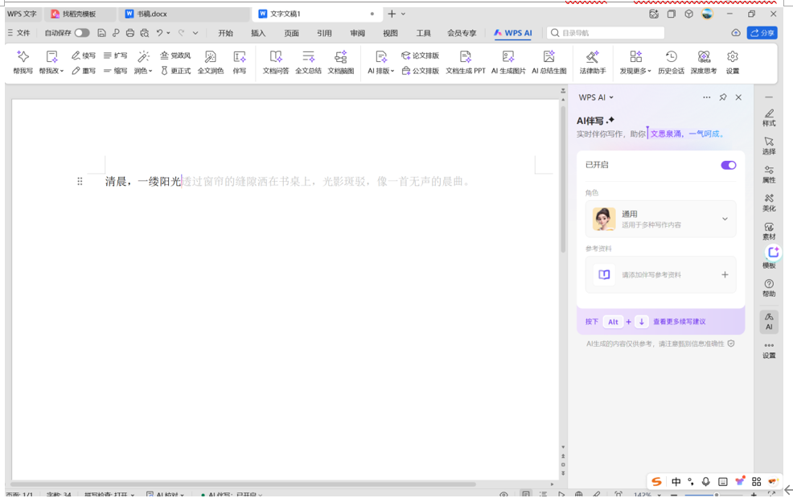Open the 润色 polish dropdown
The width and height of the screenshot is (793, 498).
pyautogui.click(x=143, y=62)
